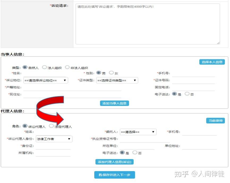
Task: Click 当前律师 button
Action: pyautogui.click(x=215, y=120)
